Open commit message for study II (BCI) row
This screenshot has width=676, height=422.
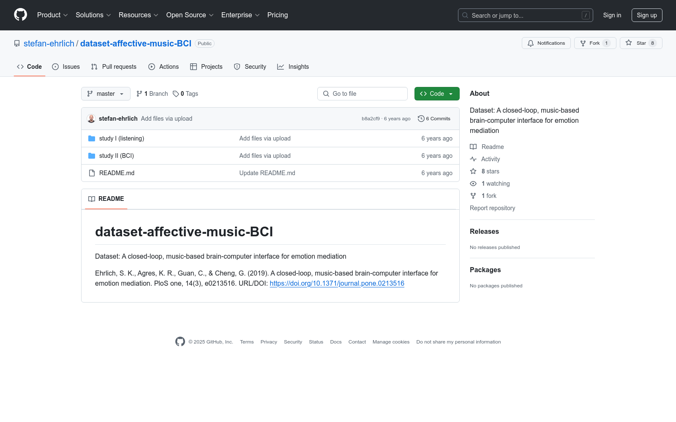(265, 156)
